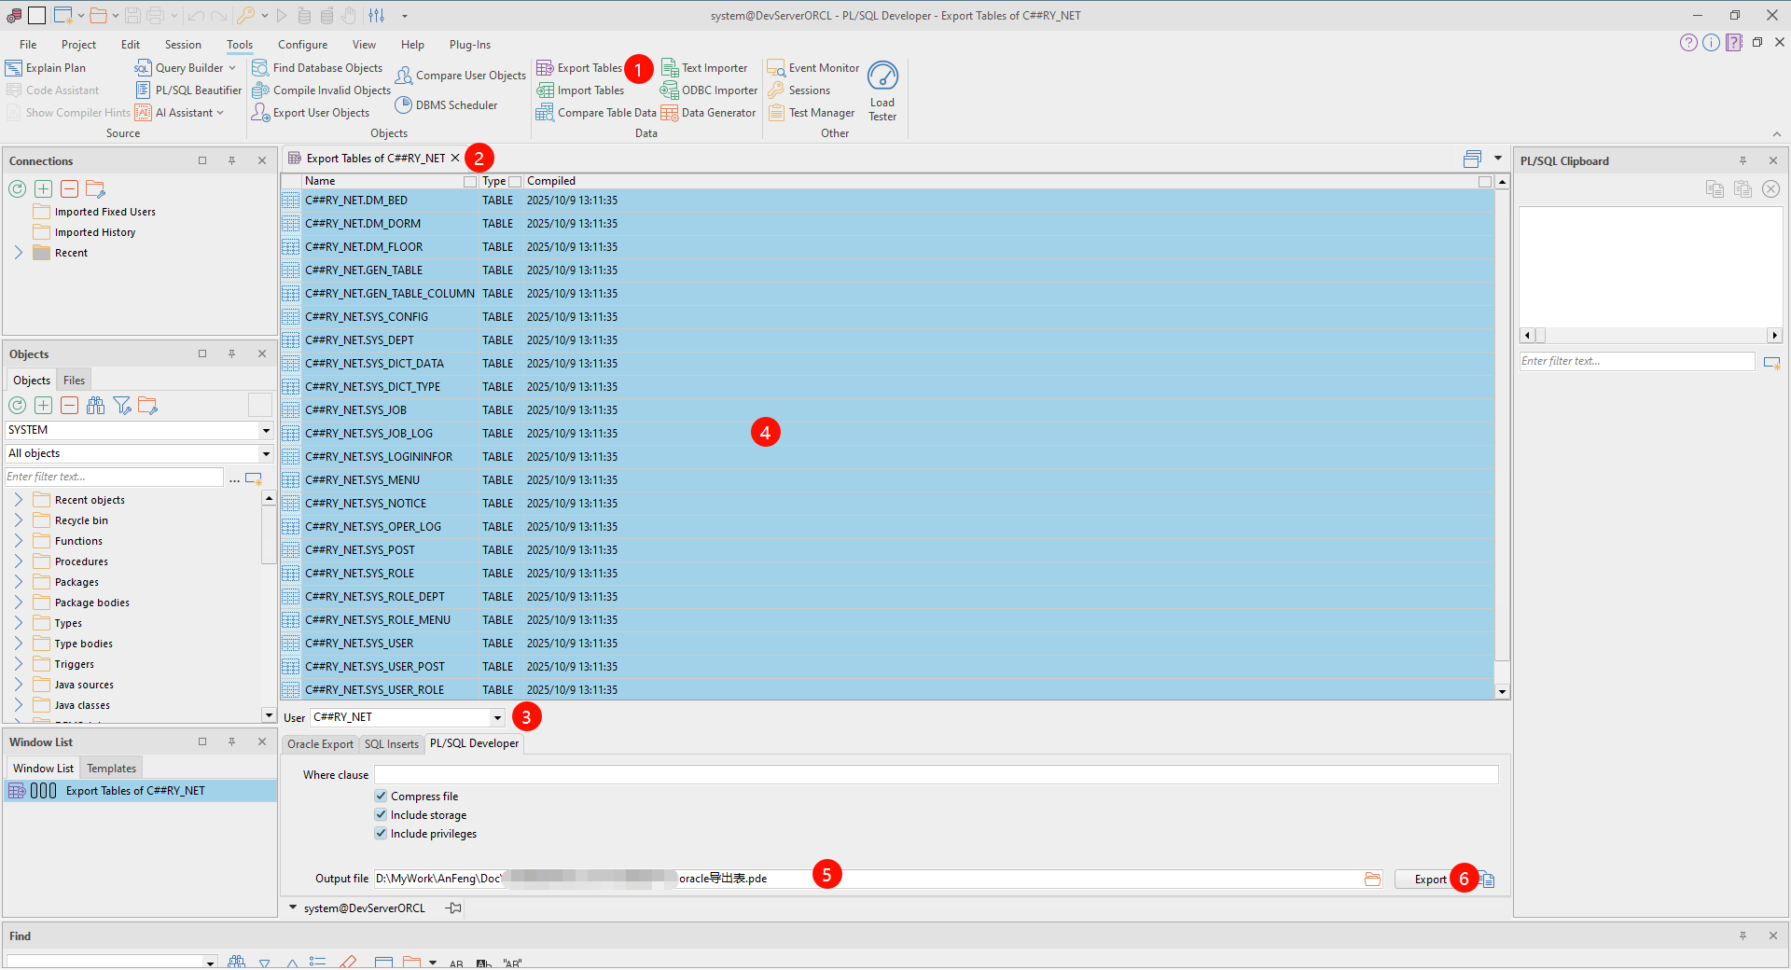Viewport: 1791px width, 970px height.
Task: Toggle the Type column header checkbox
Action: (515, 182)
